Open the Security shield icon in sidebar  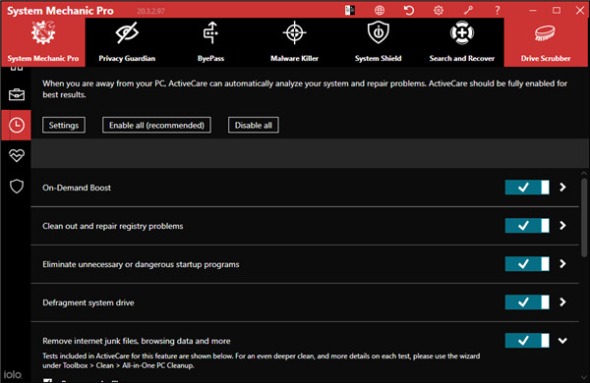click(x=17, y=186)
